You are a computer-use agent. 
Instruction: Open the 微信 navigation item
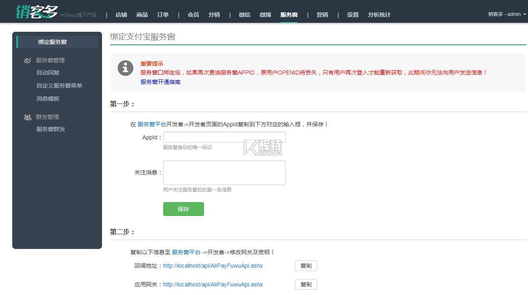[x=244, y=15]
